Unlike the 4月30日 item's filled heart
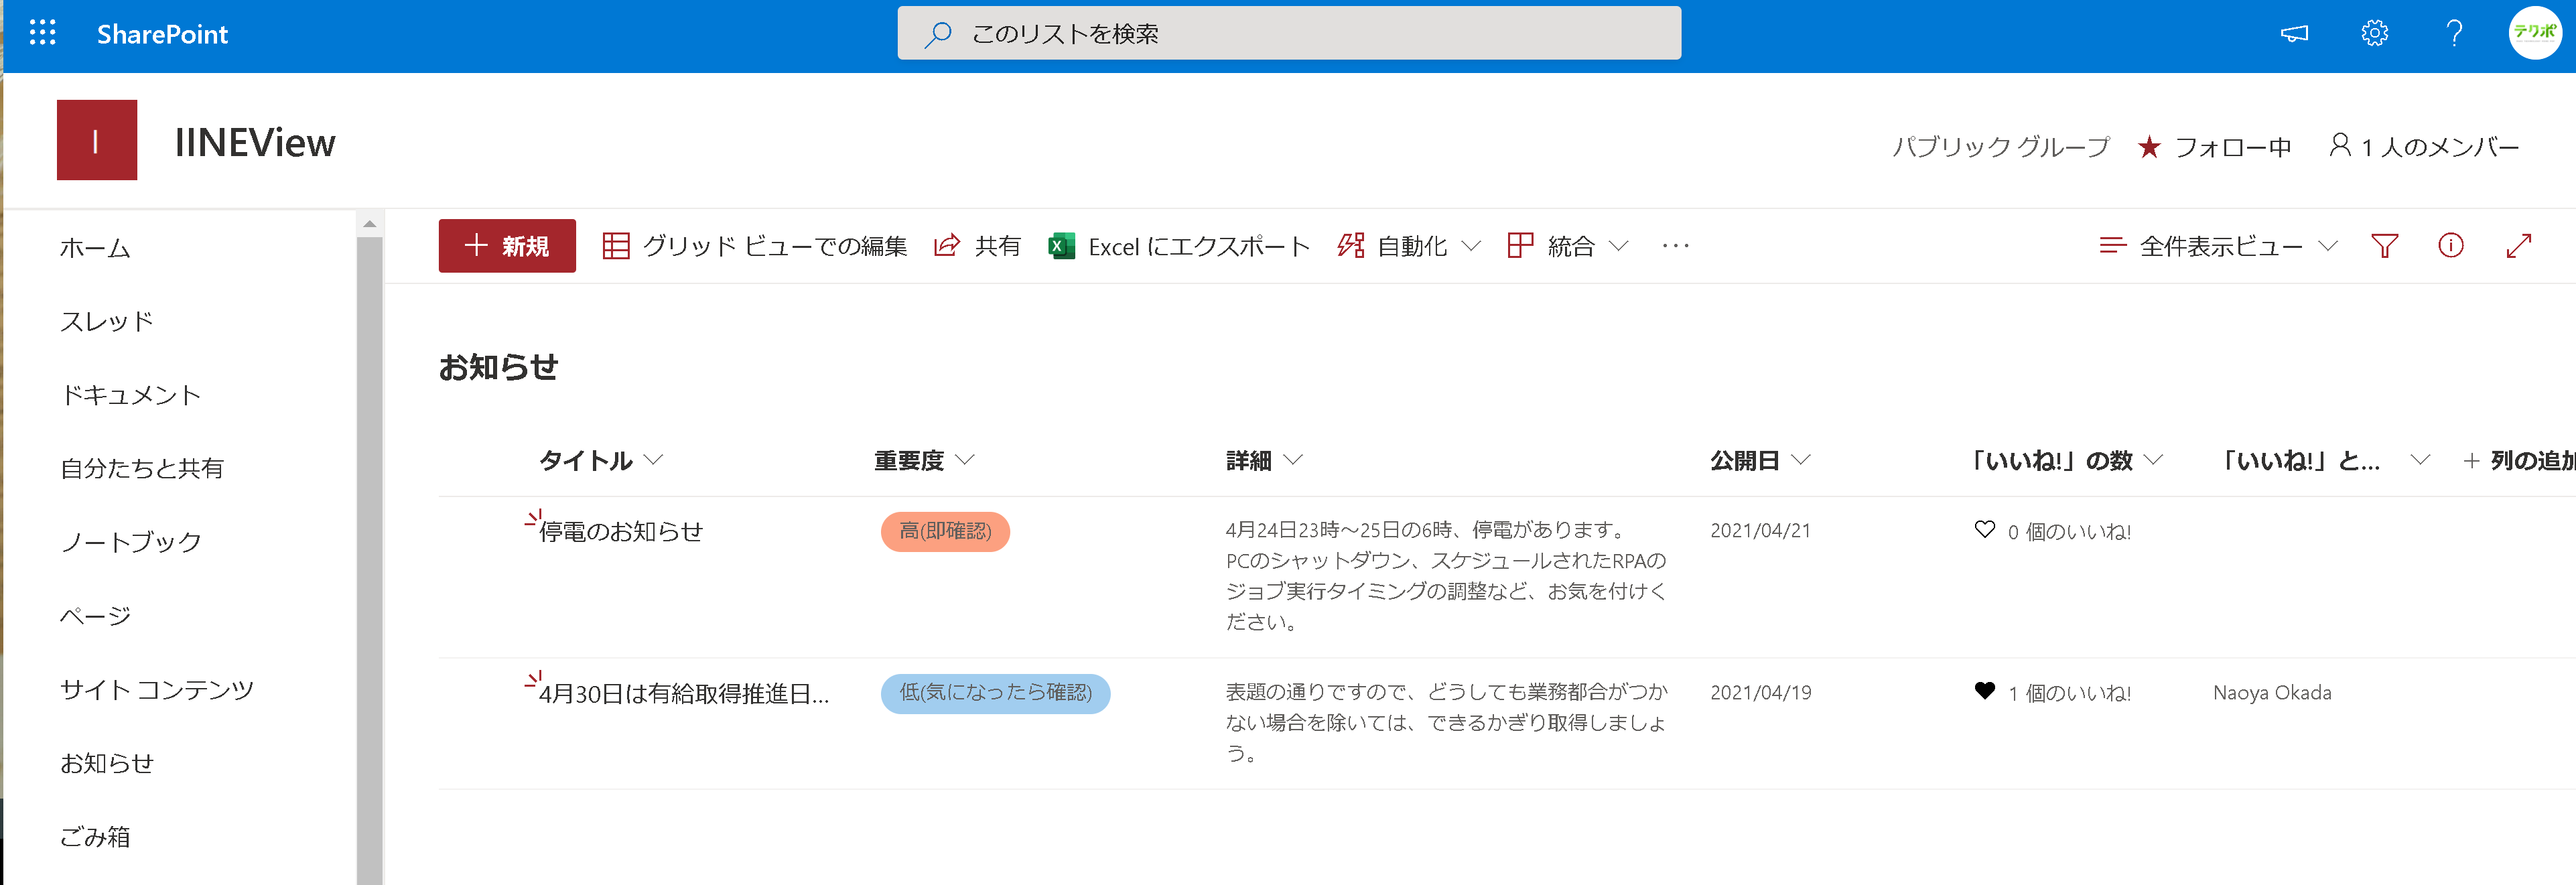This screenshot has height=885, width=2576. (x=1984, y=690)
